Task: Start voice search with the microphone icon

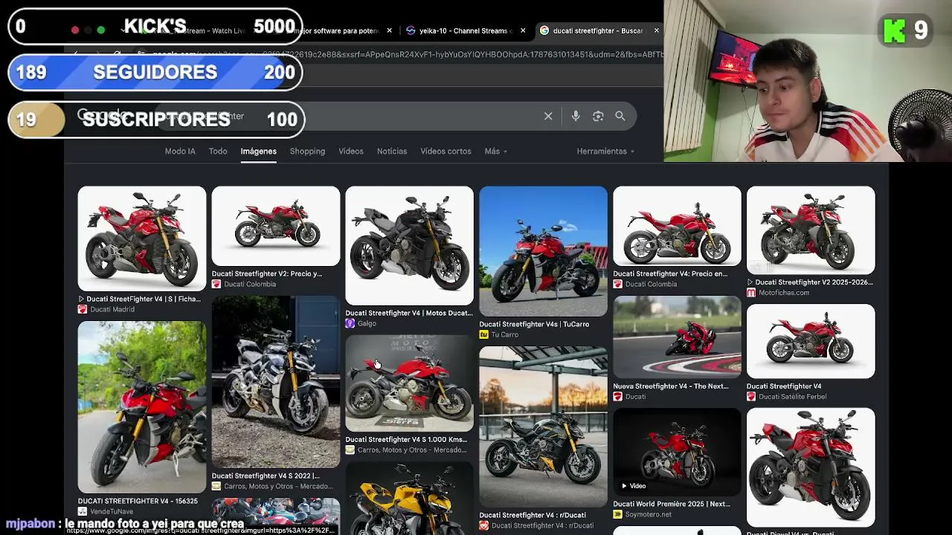Action: [576, 116]
